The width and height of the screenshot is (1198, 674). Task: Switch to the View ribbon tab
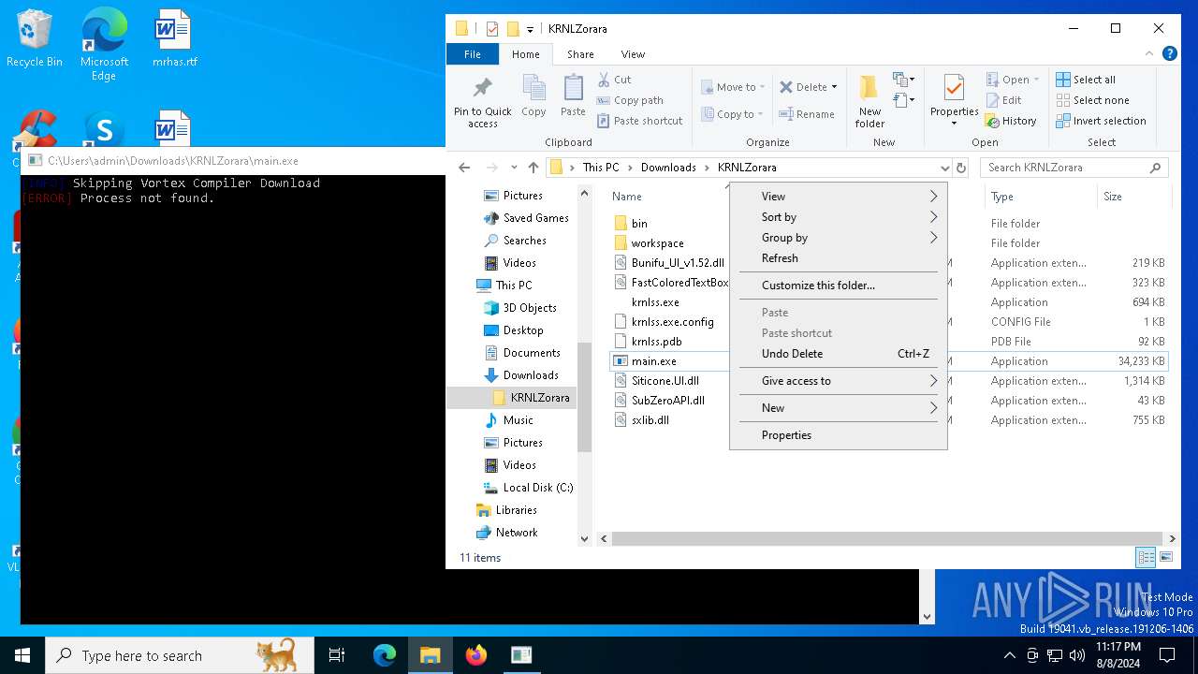(633, 54)
